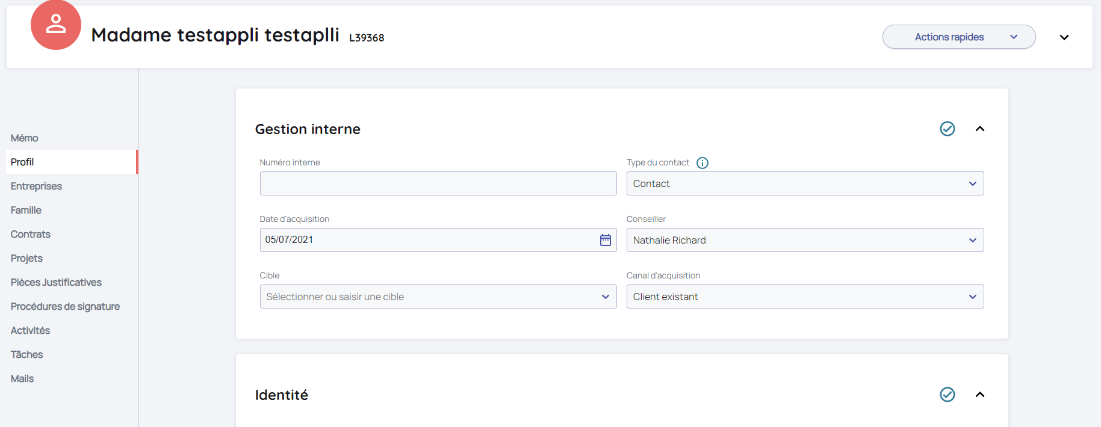Open Procédures de signature in sidebar
The image size is (1101, 427).
[65, 307]
